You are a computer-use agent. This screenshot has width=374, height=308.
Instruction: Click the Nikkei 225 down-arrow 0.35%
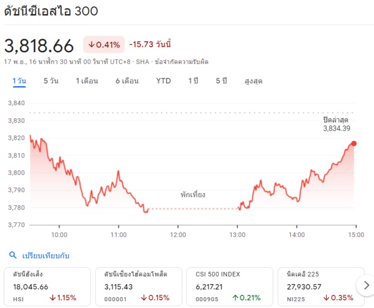338,298
